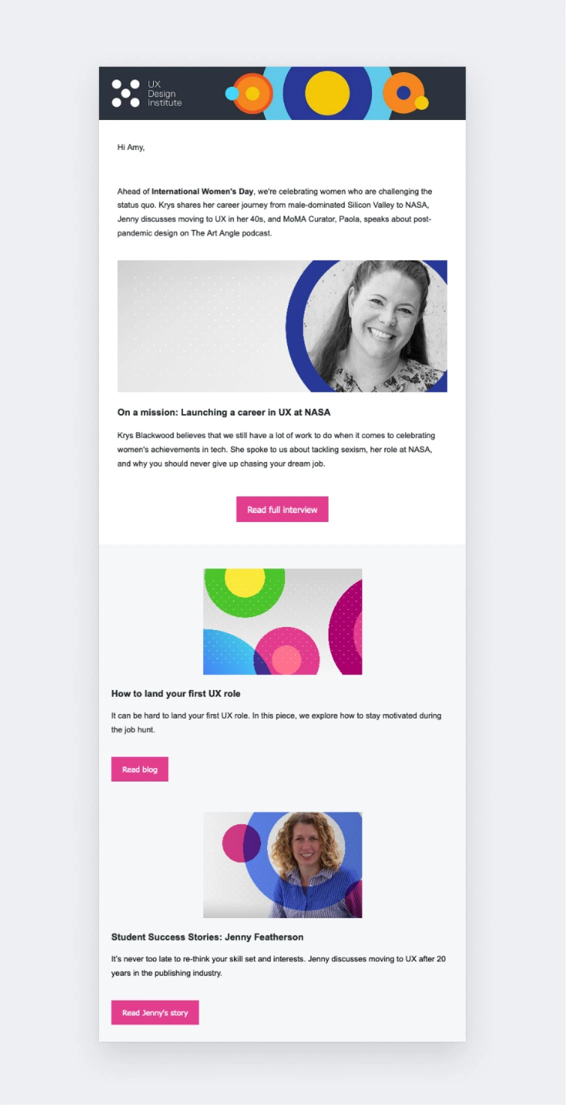
Task: Open the Jenny Featherson photo
Action: point(282,865)
